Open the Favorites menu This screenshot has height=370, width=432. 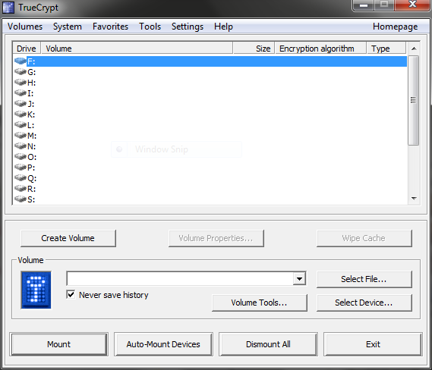coord(111,27)
